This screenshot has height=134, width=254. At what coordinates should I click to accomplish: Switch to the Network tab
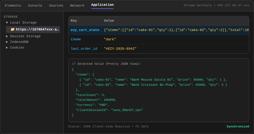tap(77, 6)
